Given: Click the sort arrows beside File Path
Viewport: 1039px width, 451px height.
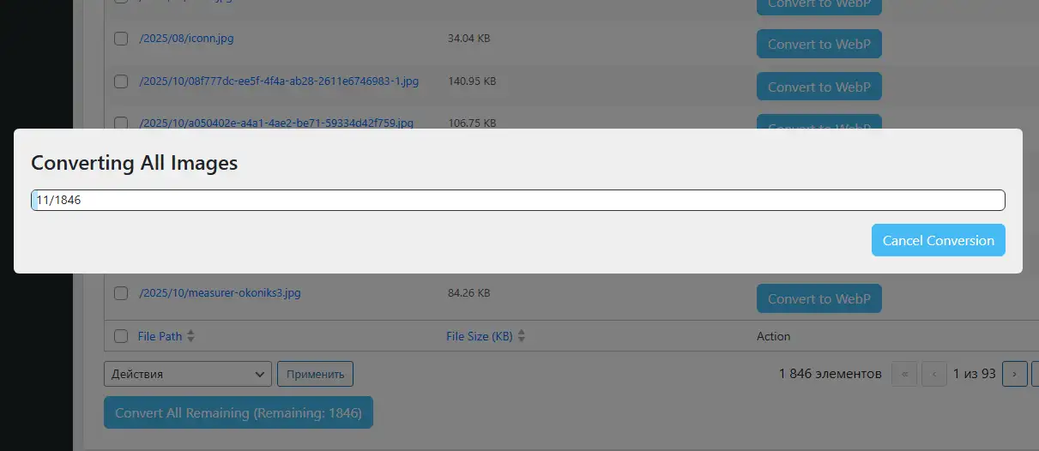Looking at the screenshot, I should [x=190, y=337].
